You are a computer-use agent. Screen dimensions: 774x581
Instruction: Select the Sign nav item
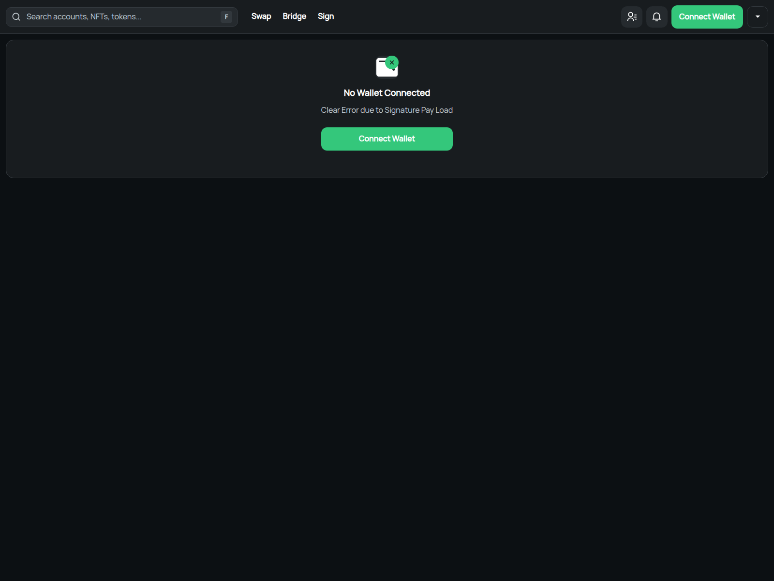pyautogui.click(x=326, y=16)
